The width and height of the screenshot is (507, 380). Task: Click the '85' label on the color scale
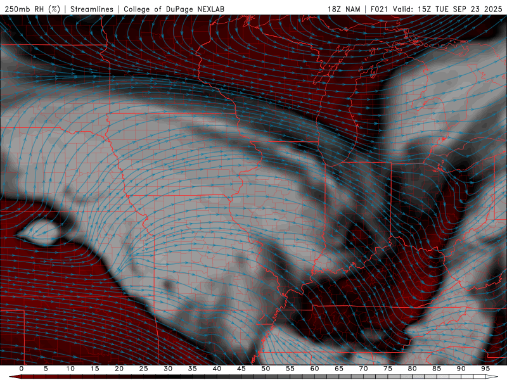point(436,369)
